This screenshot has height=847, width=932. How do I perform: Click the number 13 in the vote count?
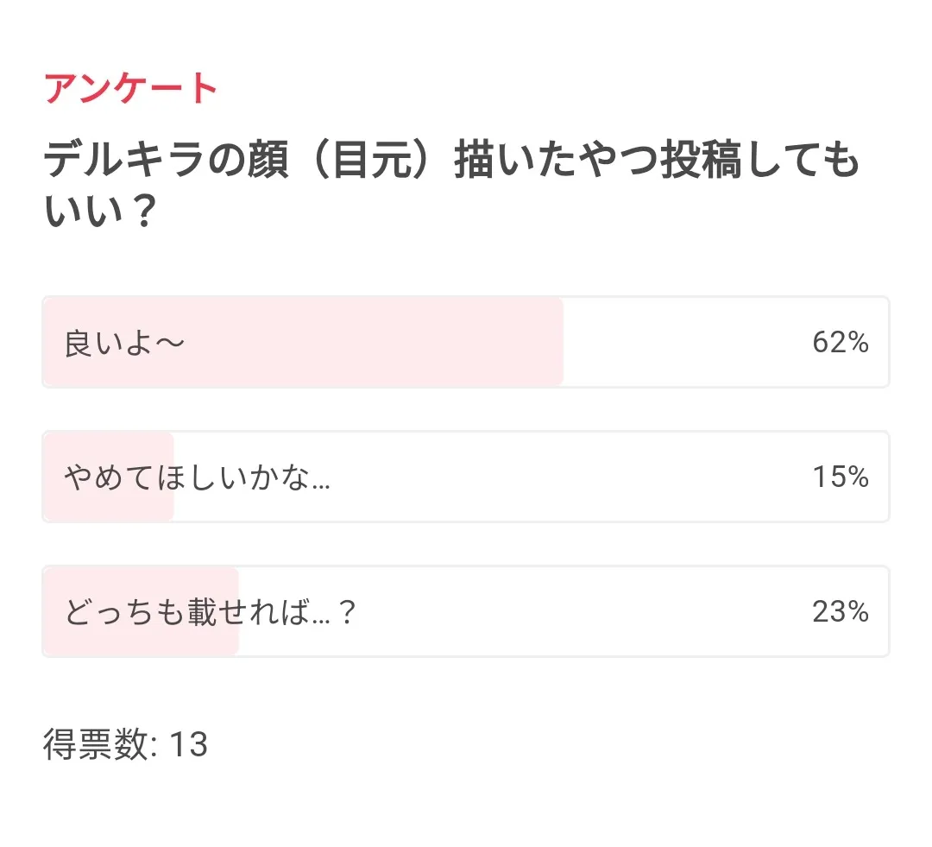coord(188,744)
